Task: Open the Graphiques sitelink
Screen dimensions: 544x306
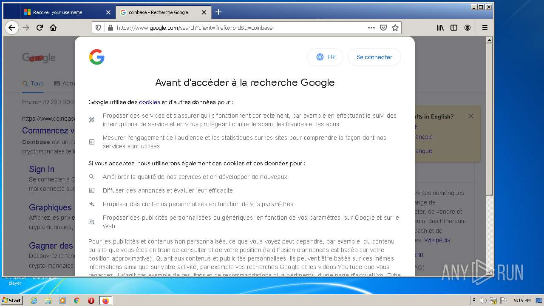Action: point(50,207)
